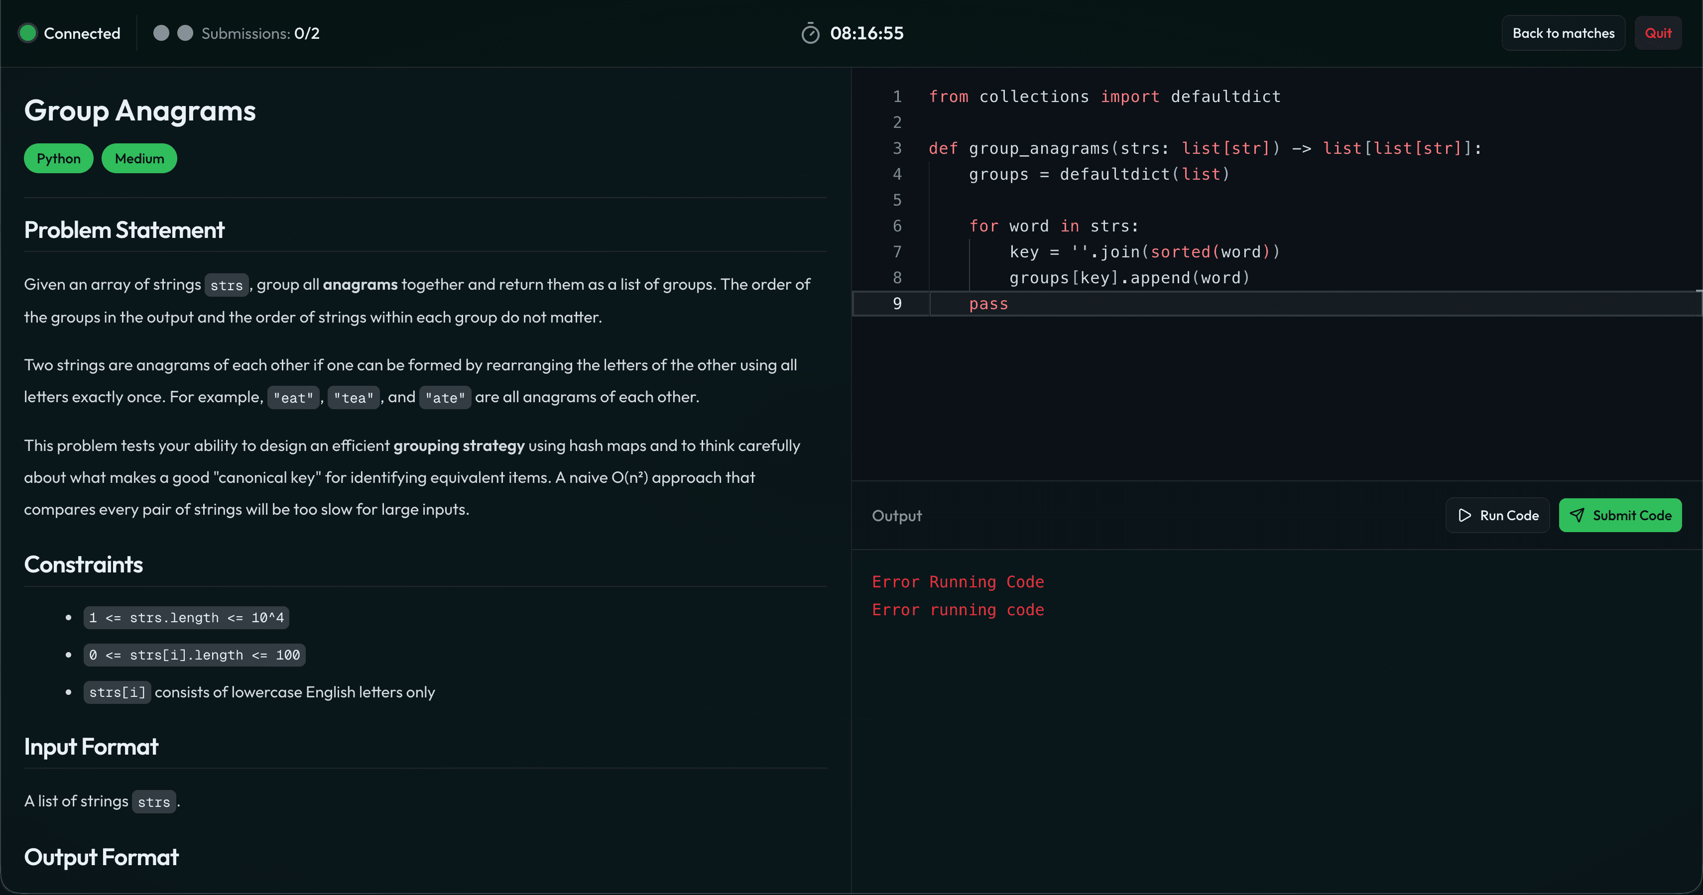
Task: Click the Submissions: 0/2 counter
Action: 260,33
